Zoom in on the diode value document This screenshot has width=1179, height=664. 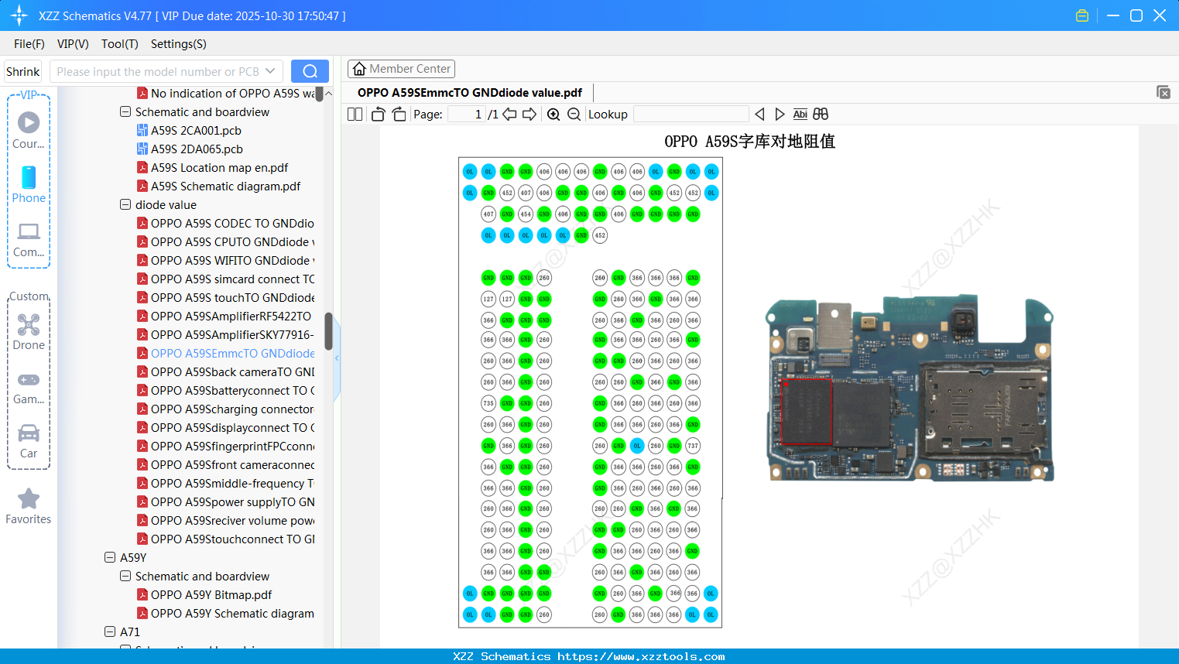[x=554, y=114]
